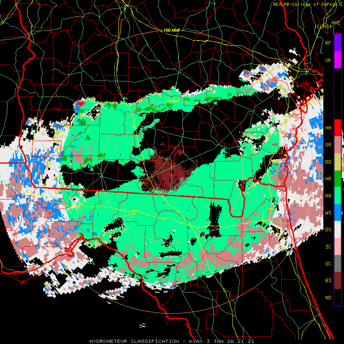
Task: Click the RF purple legend color block
Action: click(338, 43)
